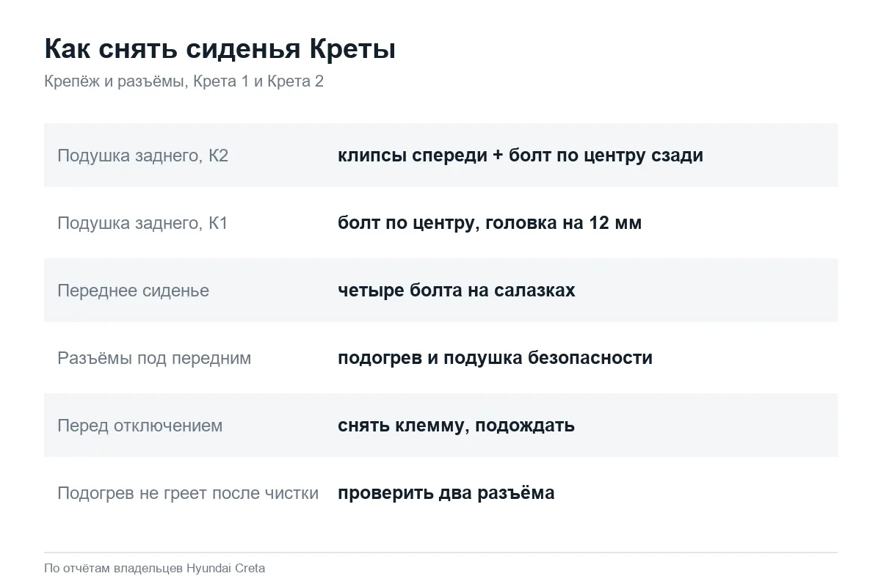Select the label "Подушка заднего, К1"
The image size is (881, 587).
click(x=142, y=223)
